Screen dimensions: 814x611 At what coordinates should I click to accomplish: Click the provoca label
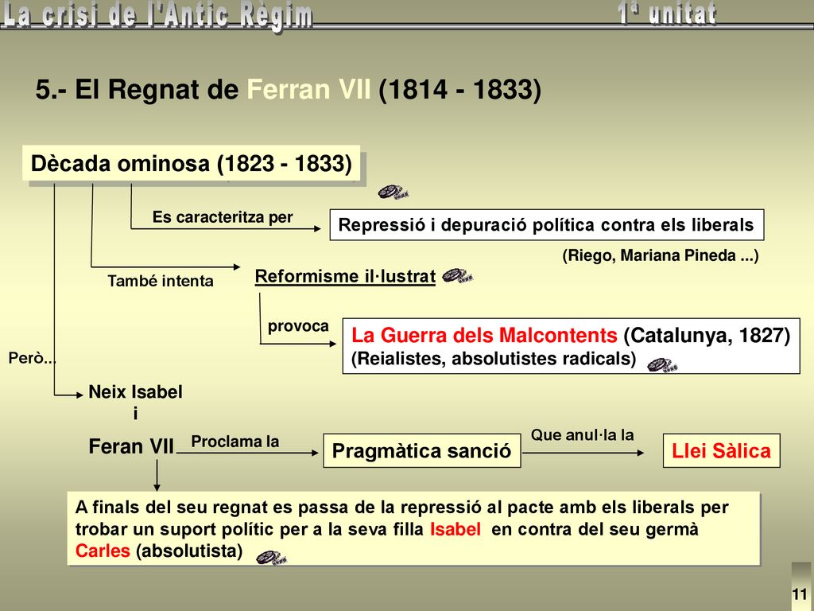298,326
